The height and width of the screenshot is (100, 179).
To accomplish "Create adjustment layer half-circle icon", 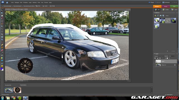I will pos(157,58).
